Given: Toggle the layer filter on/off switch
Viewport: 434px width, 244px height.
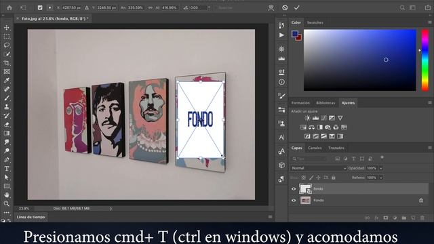Looking at the screenshot, I should click(x=382, y=158).
